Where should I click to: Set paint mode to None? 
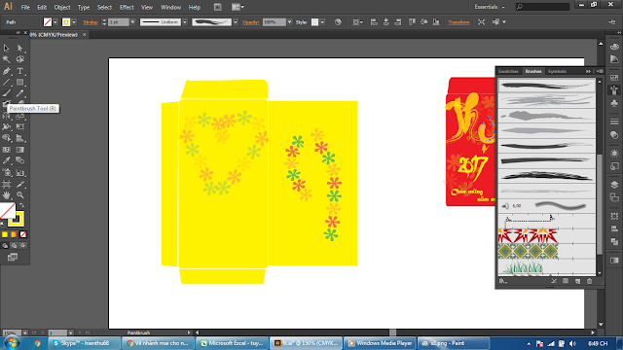pos(23,234)
